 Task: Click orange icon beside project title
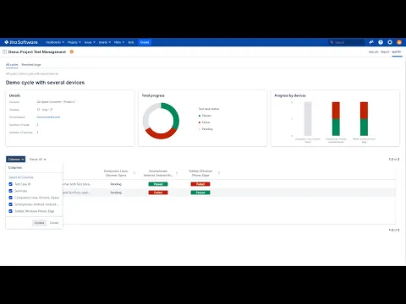[72, 52]
